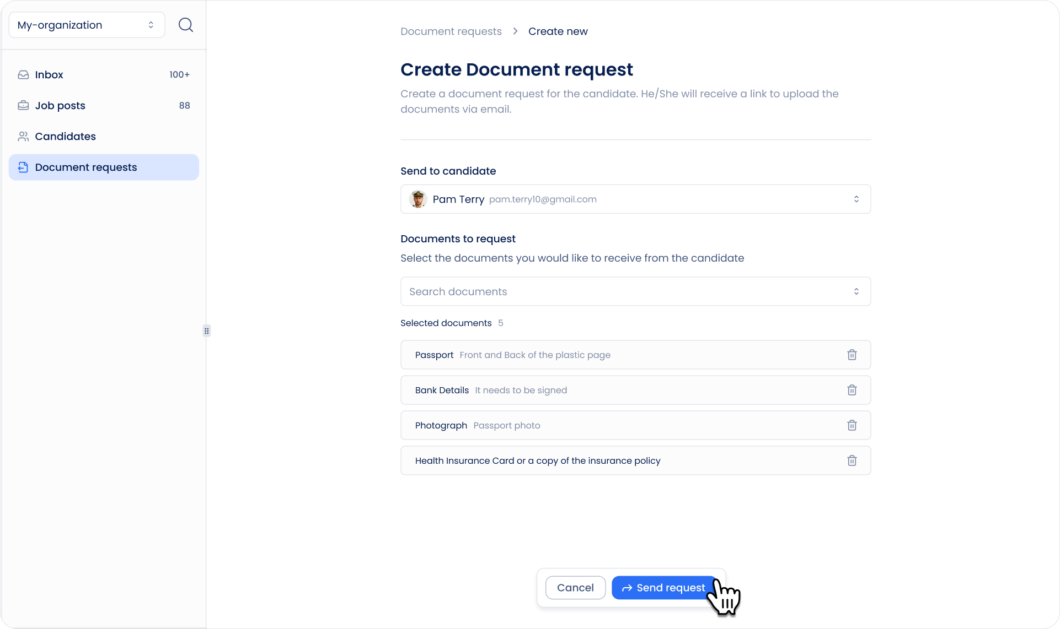The image size is (1060, 629).
Task: Expand the Send to candidate dropdown
Action: point(856,199)
